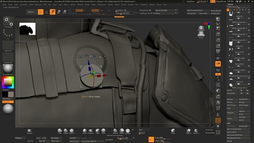Toggle Local symmetry orange button
This screenshot has width=254, height=143.
point(218,64)
